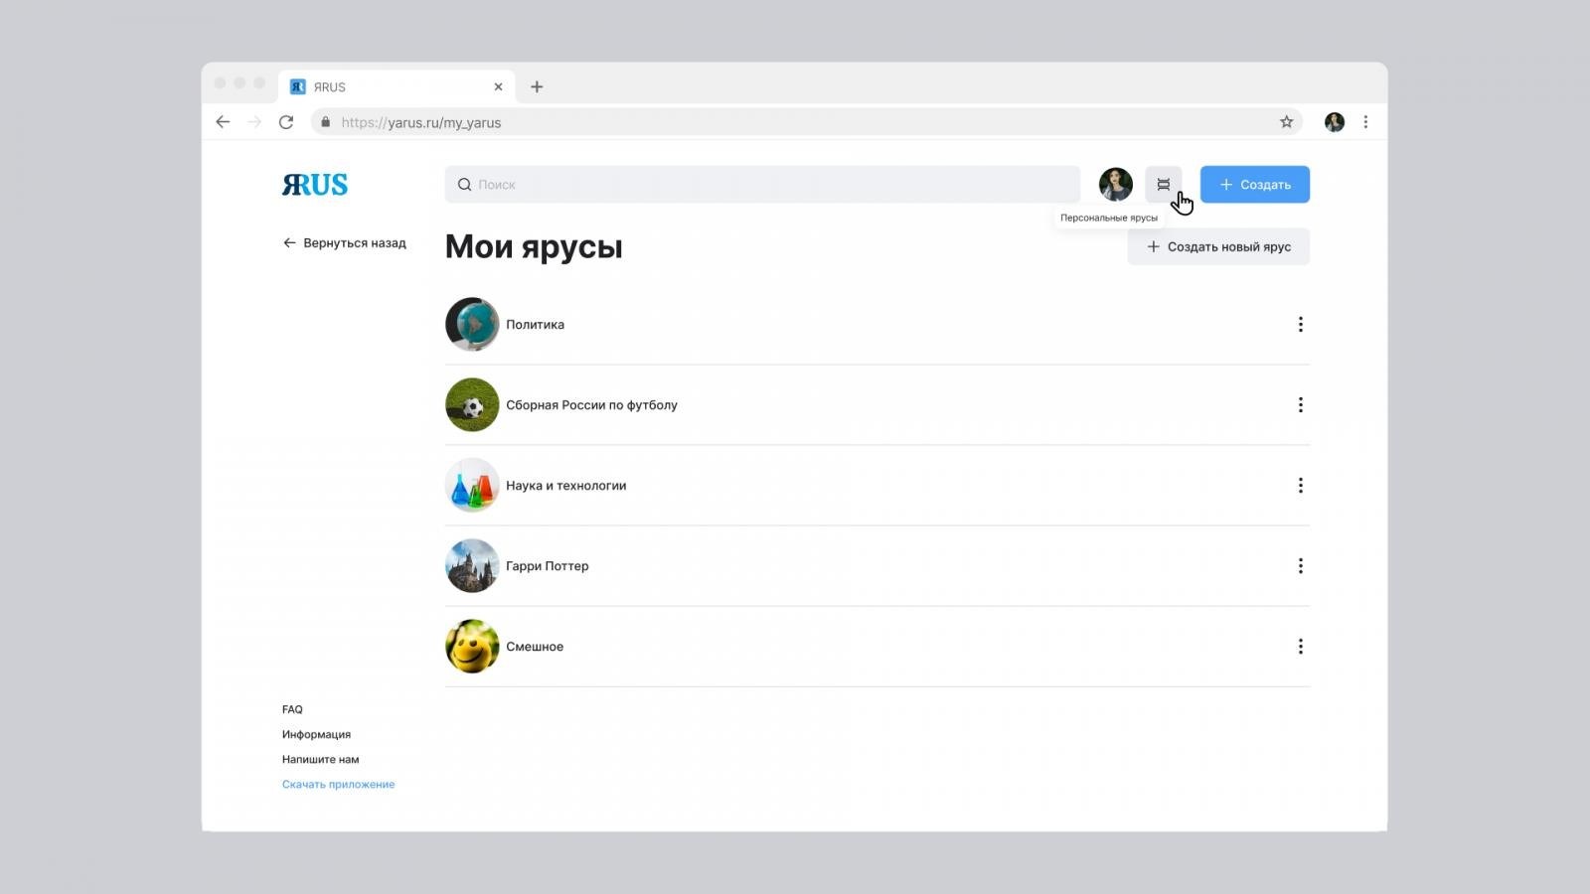The height and width of the screenshot is (894, 1590).
Task: Open options menu for Наука и технологии
Action: coord(1300,486)
